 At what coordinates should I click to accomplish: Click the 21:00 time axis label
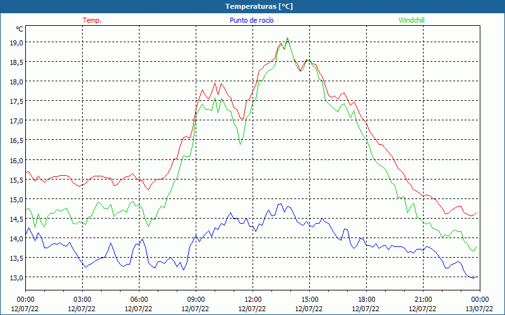coord(423,300)
